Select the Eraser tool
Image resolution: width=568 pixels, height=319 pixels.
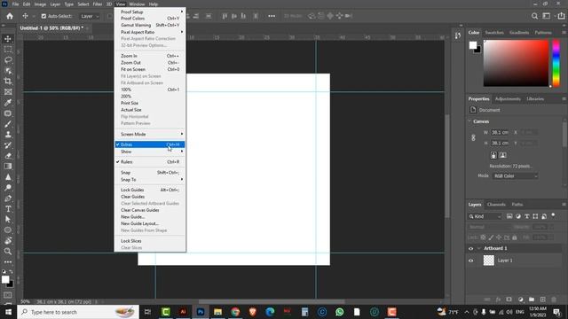tap(8, 156)
